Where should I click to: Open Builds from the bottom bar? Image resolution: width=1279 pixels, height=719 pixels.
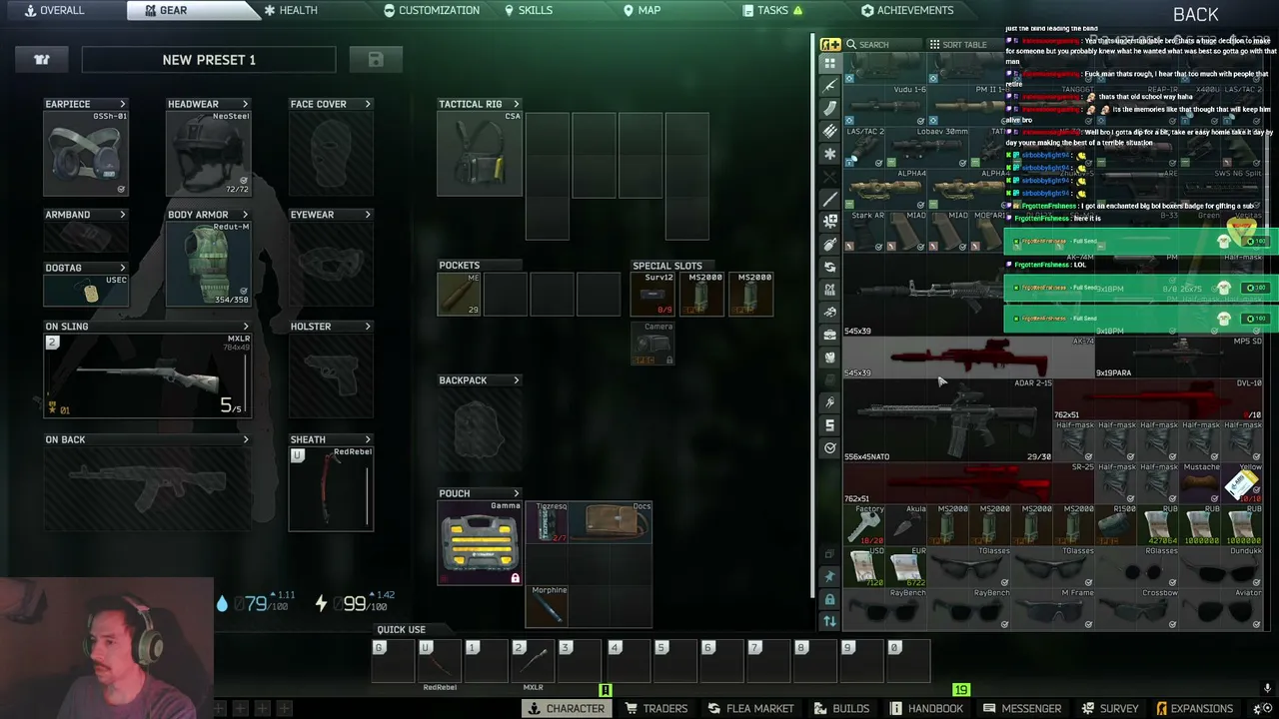pyautogui.click(x=841, y=709)
